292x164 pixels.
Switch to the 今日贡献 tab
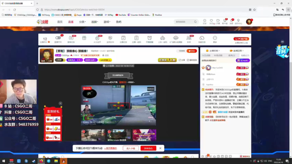coord(206,55)
